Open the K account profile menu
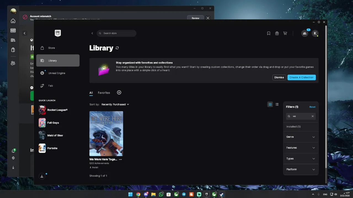Viewport: 353px width, 198px height. [x=315, y=33]
